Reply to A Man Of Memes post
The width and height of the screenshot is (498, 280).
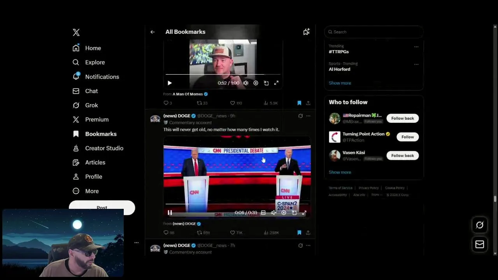(x=168, y=103)
